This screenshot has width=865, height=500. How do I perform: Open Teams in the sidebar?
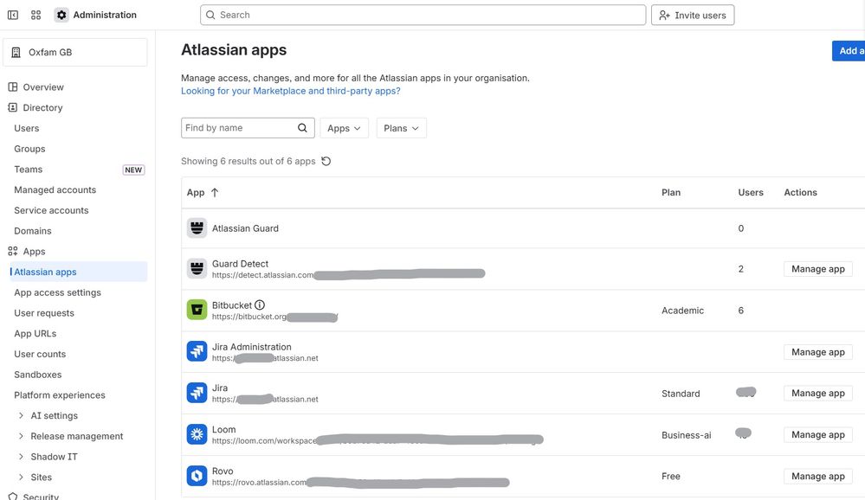tap(28, 170)
